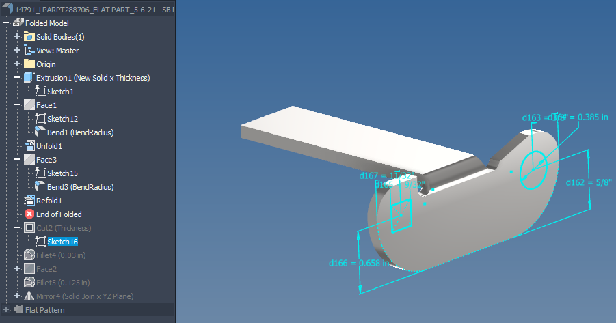Expand the Origin folder
This screenshot has height=323, width=616.
click(17, 64)
